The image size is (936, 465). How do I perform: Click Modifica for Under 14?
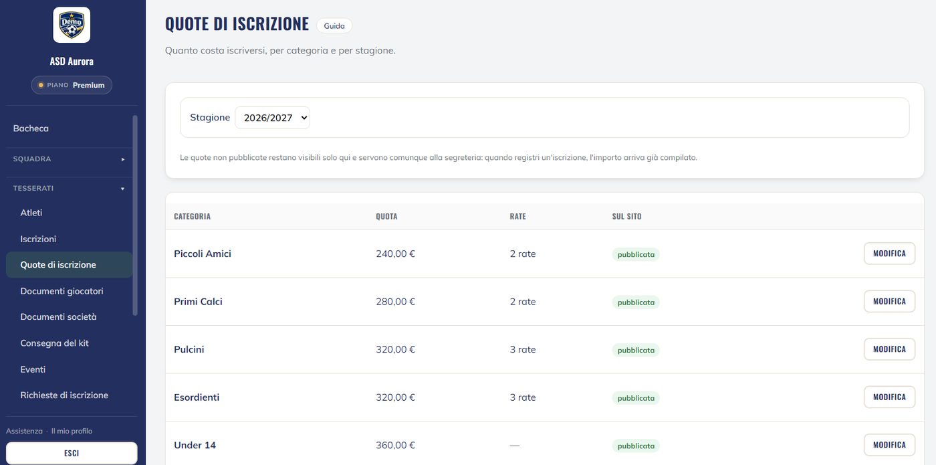point(889,445)
